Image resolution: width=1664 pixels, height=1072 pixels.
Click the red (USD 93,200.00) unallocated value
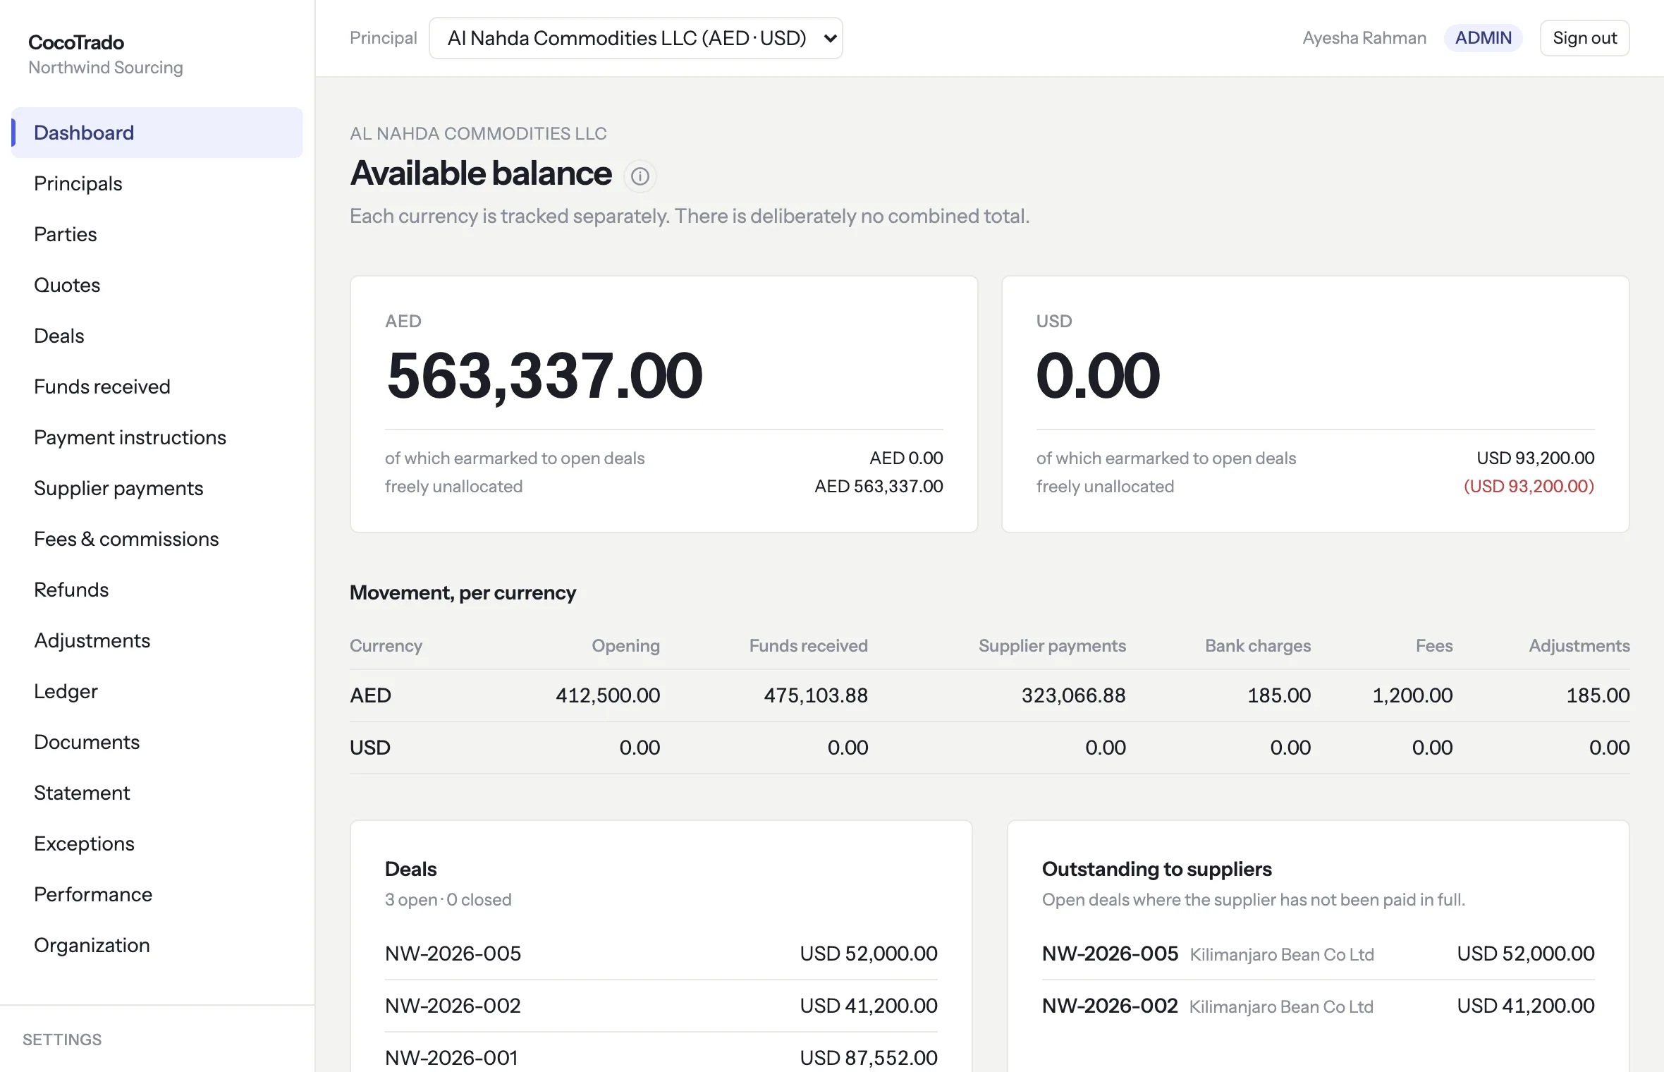1529,486
